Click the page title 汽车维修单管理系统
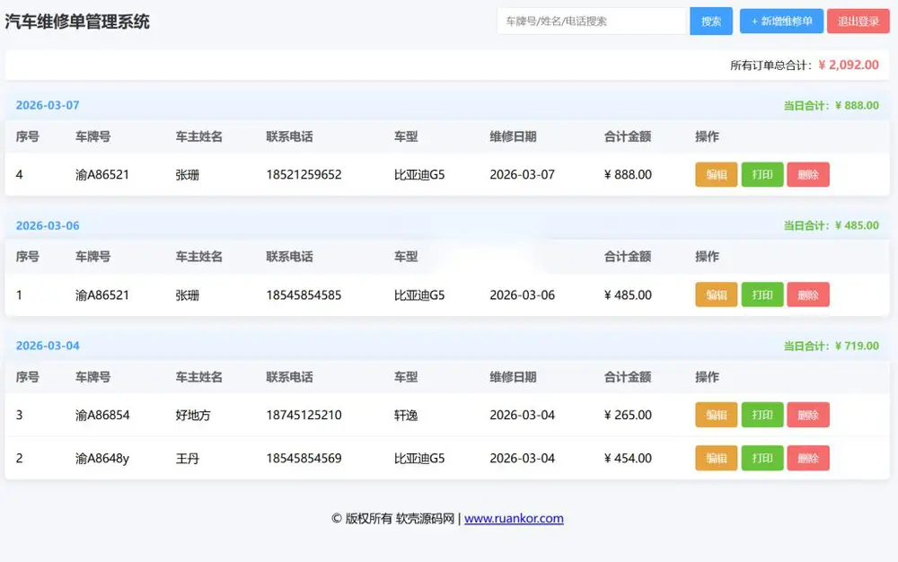This screenshot has height=562, width=898. pos(77,22)
